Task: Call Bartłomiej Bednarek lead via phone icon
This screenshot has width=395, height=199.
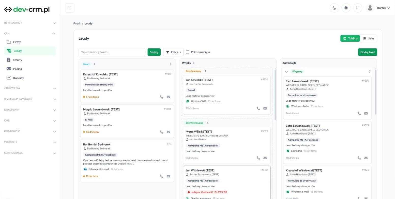Action: pos(162,176)
